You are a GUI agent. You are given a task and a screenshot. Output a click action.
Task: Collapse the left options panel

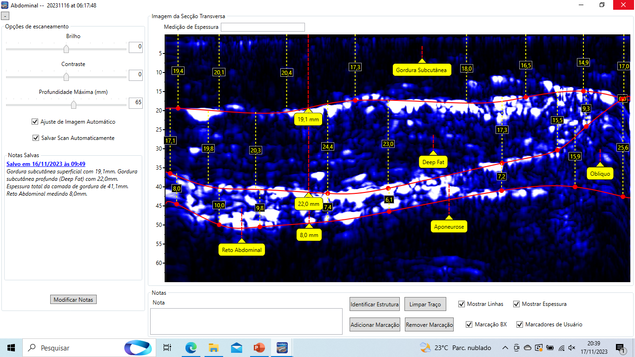4,16
